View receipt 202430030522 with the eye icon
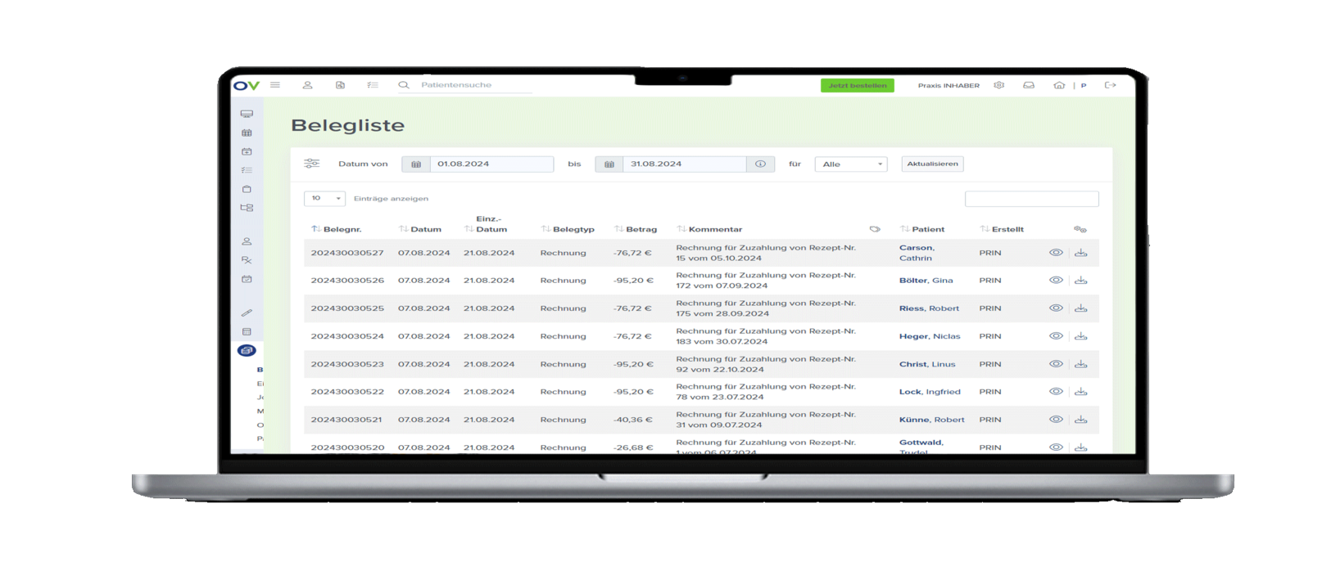The width and height of the screenshot is (1322, 571). [1056, 392]
